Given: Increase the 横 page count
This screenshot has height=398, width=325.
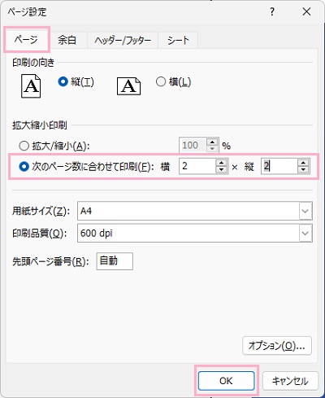Looking at the screenshot, I should coord(222,163).
